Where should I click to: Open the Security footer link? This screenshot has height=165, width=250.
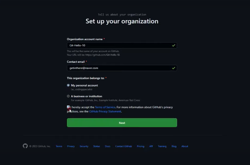click(84, 146)
